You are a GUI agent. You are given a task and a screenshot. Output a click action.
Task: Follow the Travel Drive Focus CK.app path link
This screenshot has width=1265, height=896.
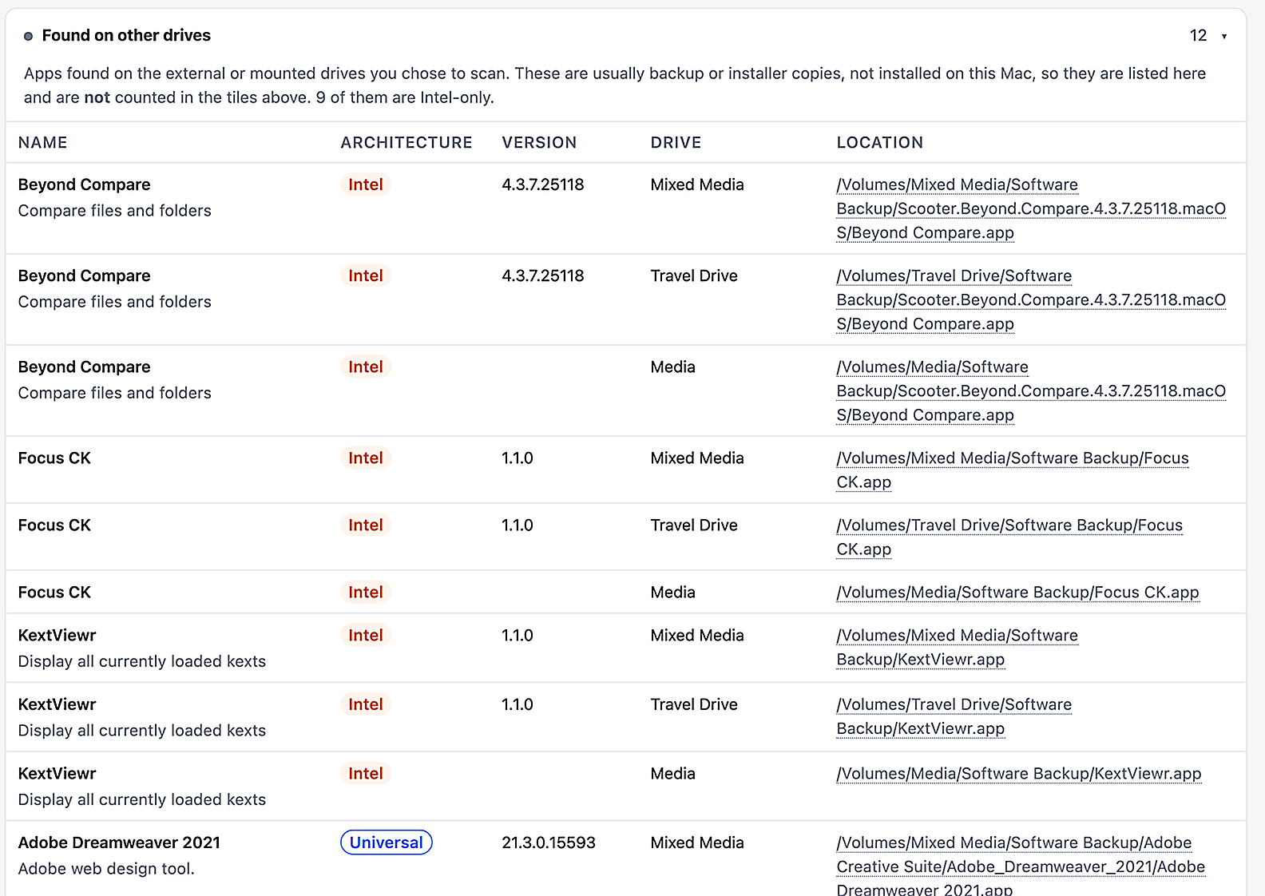1009,537
